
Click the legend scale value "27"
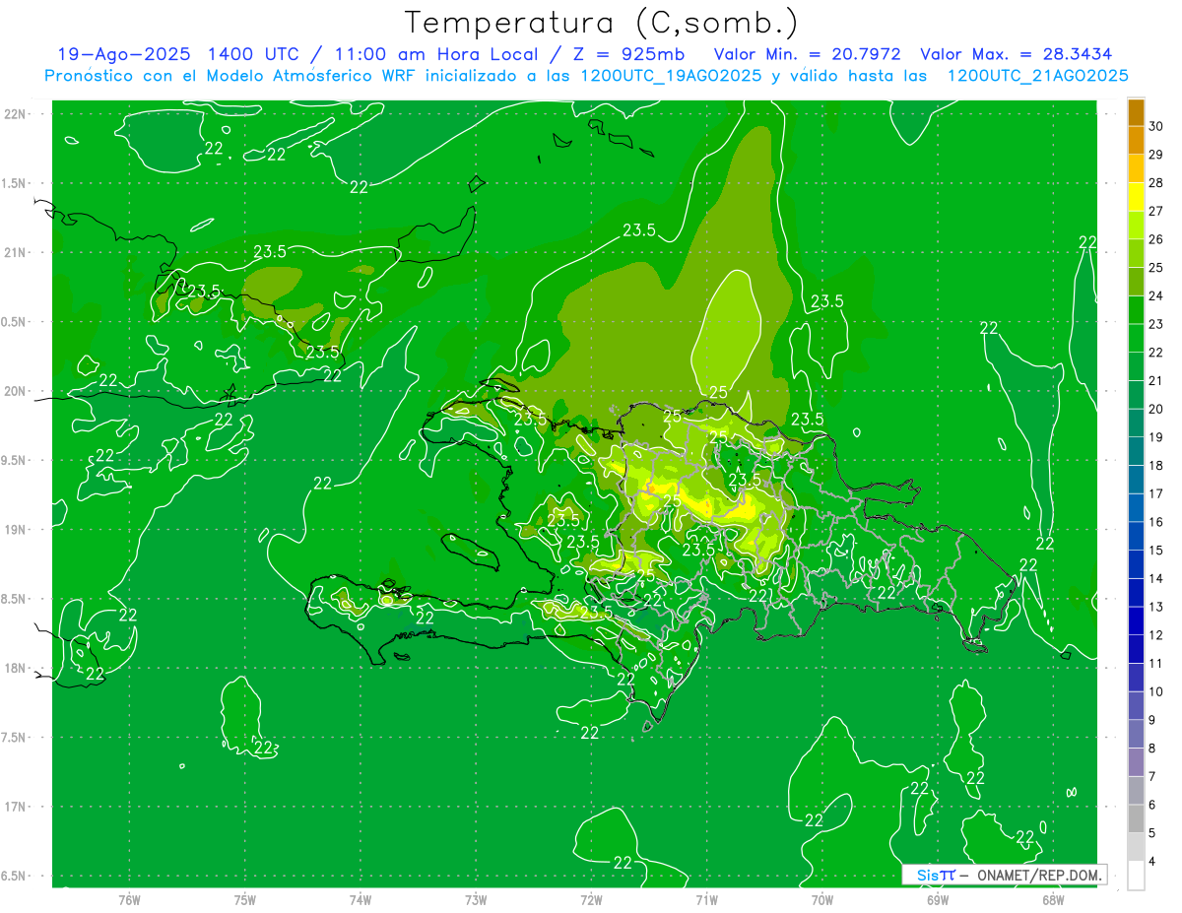pos(1156,211)
